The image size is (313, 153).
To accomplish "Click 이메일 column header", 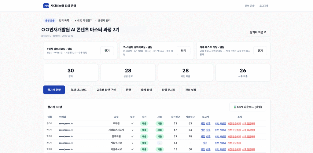I will (62, 117).
